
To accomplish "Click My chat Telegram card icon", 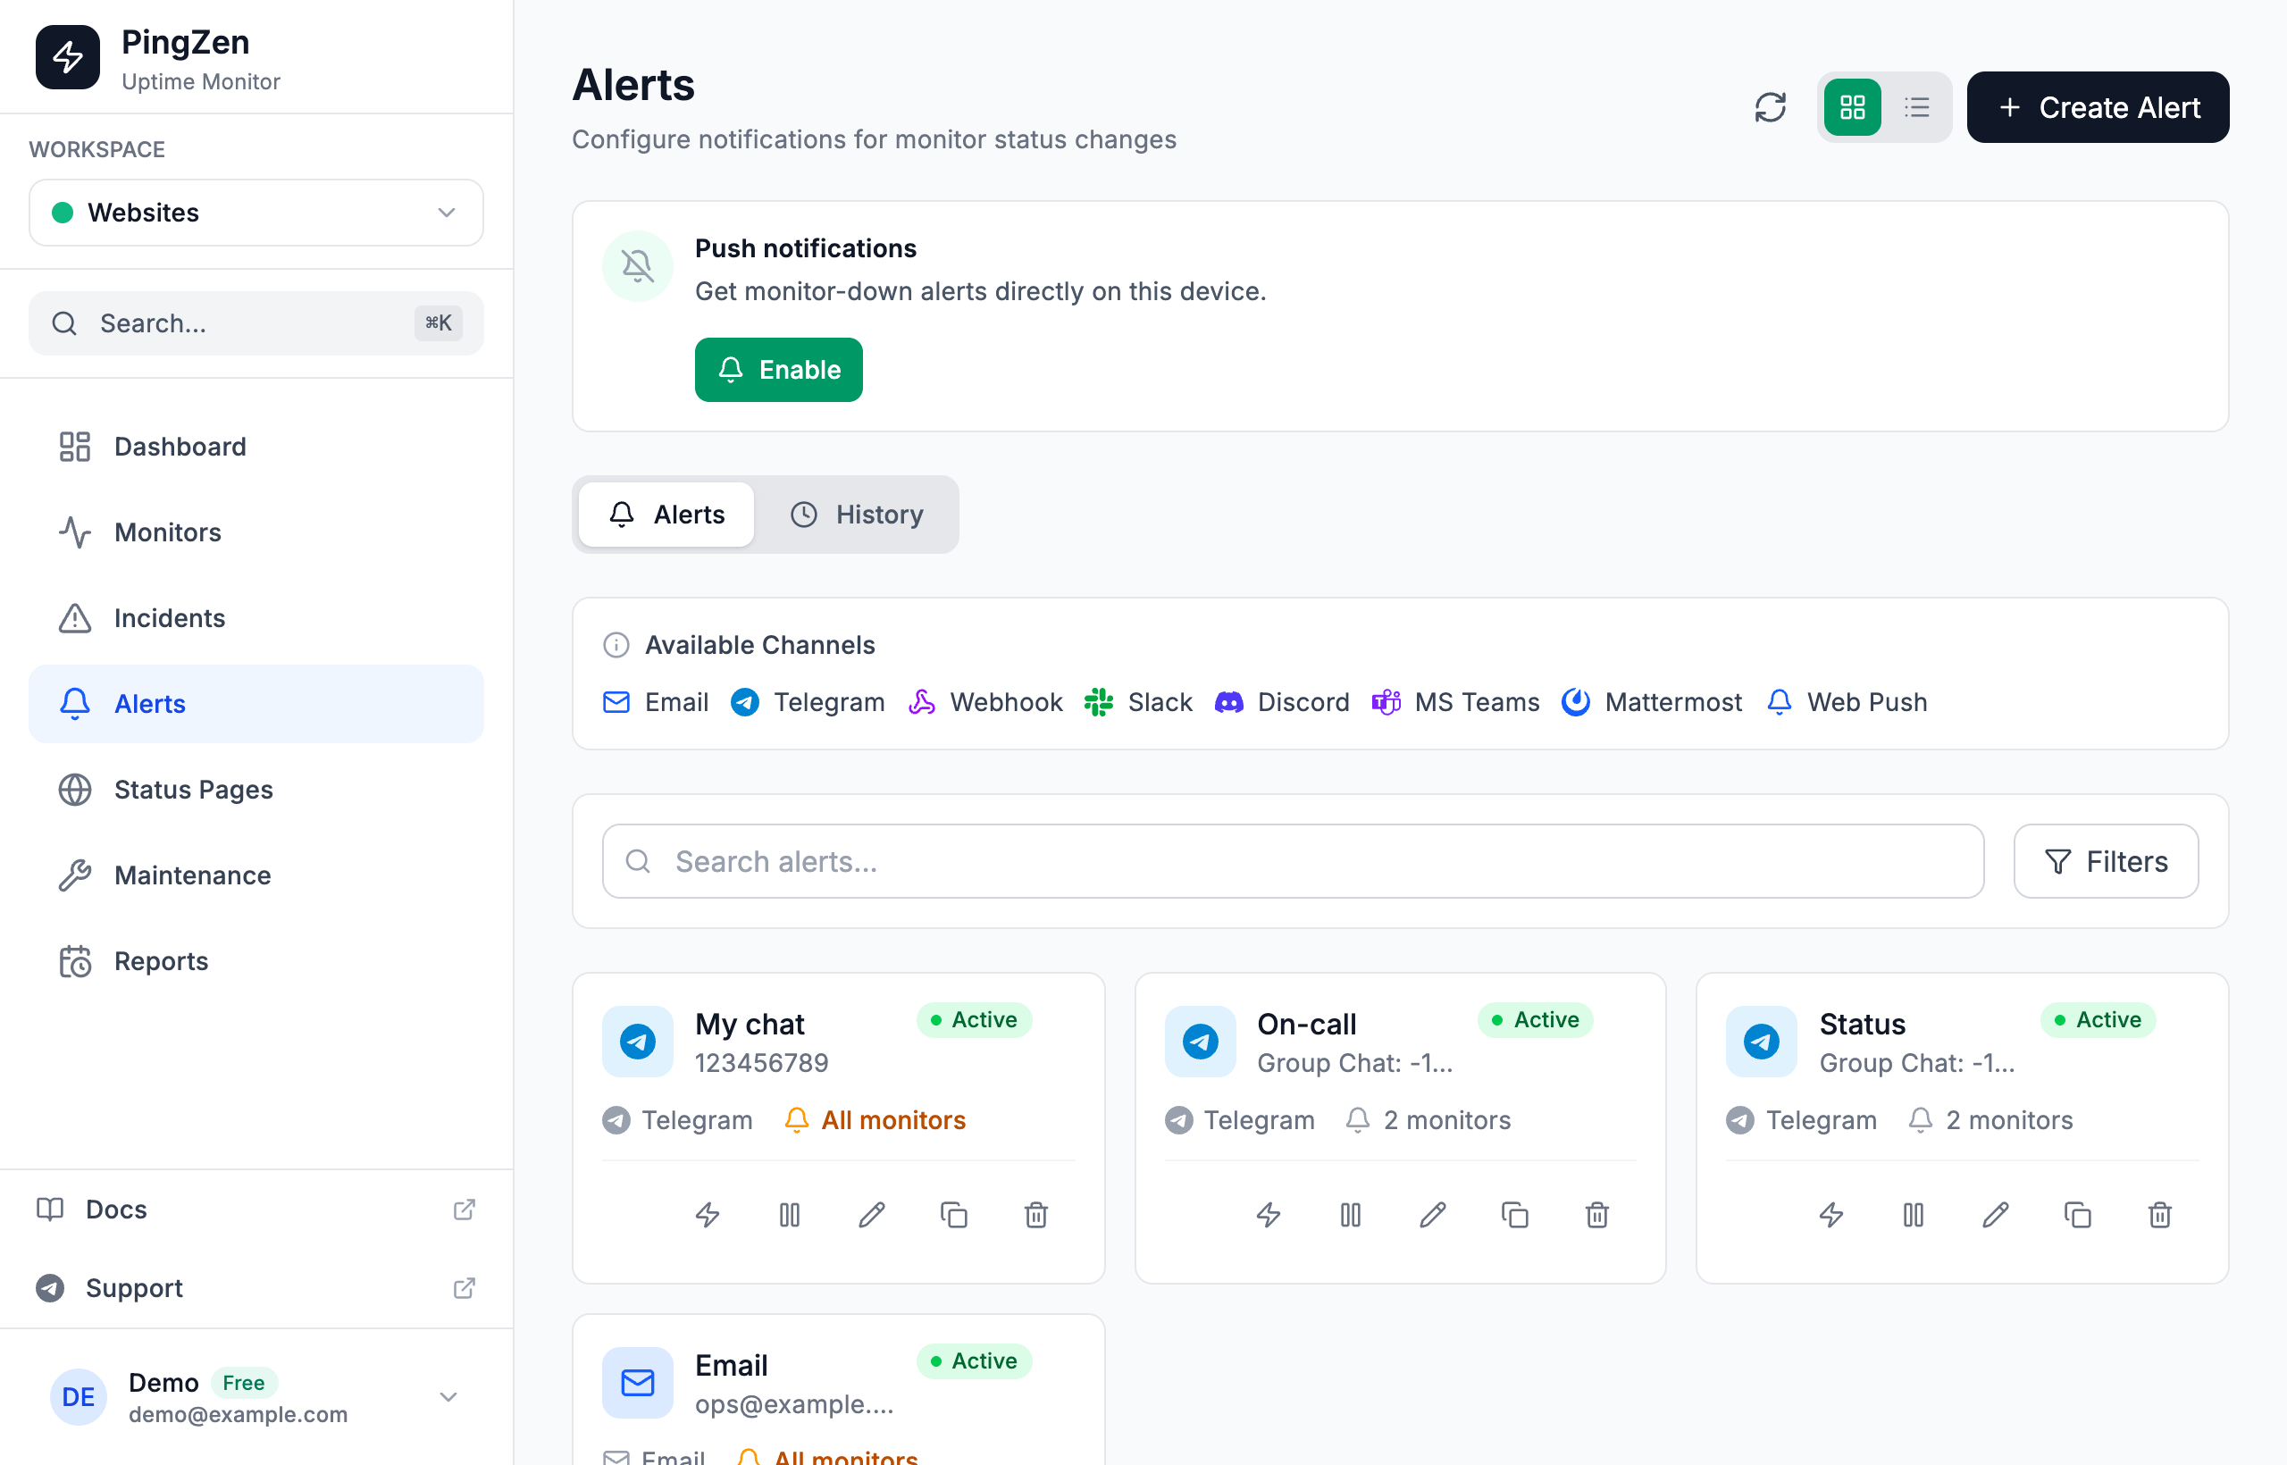I will tap(637, 1041).
